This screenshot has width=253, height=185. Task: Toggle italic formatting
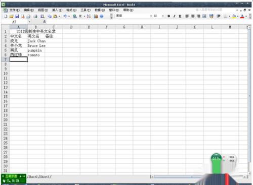coord(174,16)
